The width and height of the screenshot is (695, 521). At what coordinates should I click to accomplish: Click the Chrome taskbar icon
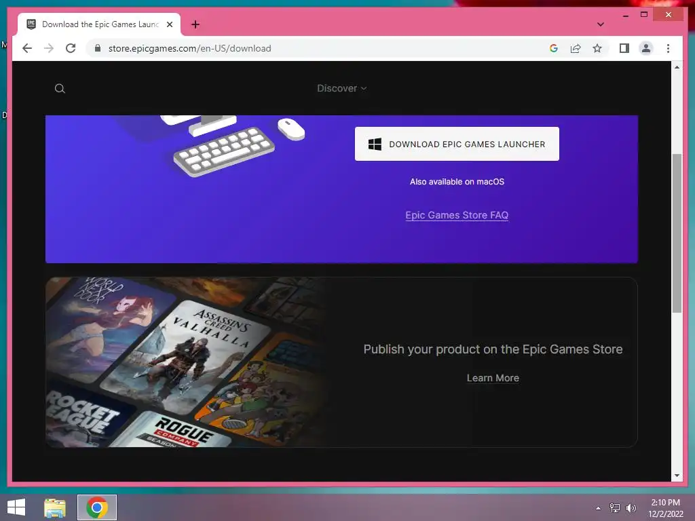pyautogui.click(x=97, y=507)
